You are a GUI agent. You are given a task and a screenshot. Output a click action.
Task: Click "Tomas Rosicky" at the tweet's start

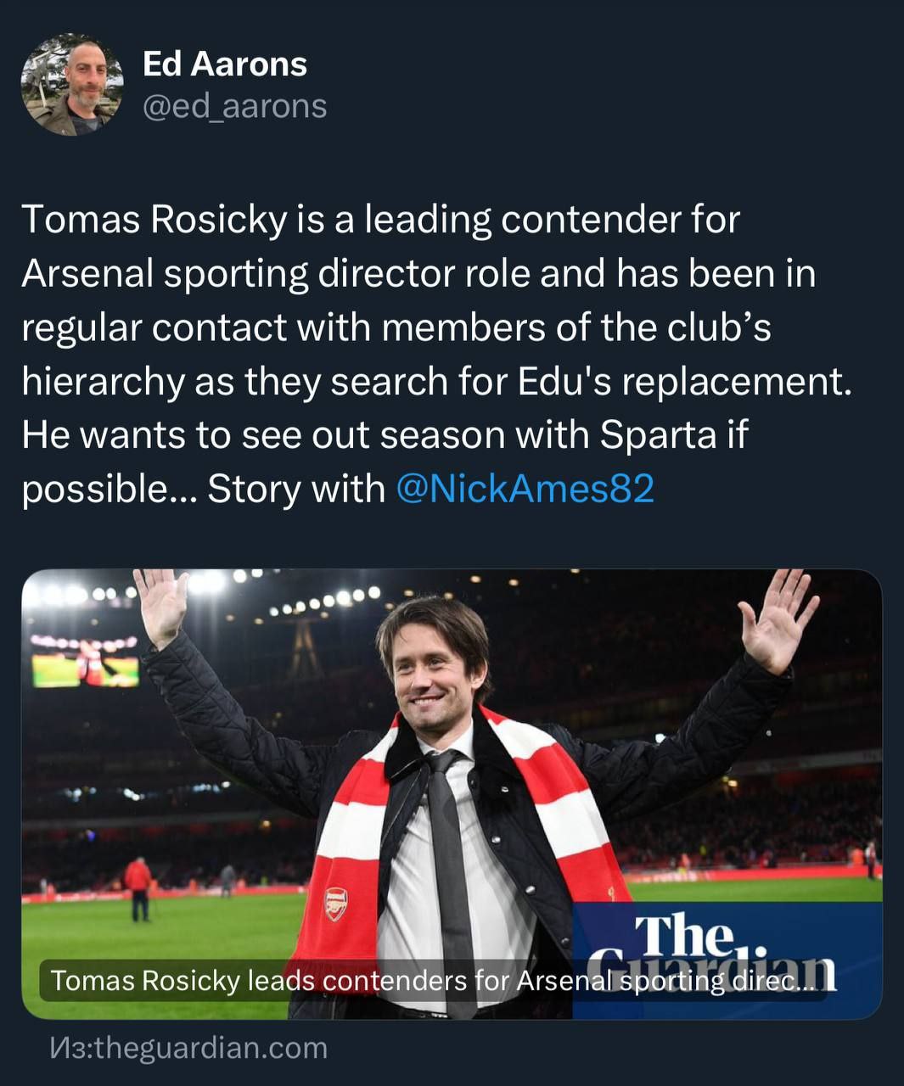click(154, 219)
